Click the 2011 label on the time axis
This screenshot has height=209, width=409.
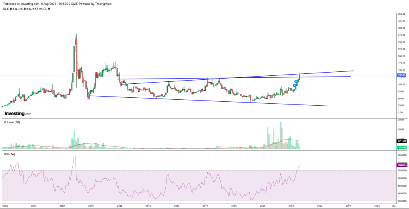[119, 206]
